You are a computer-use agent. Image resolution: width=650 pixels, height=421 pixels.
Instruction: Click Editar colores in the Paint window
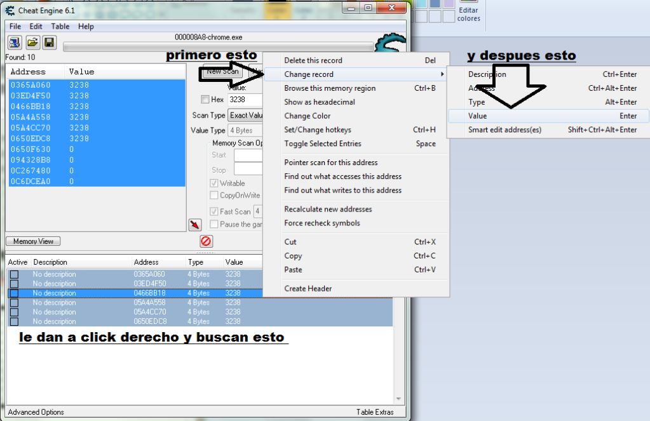coord(468,15)
